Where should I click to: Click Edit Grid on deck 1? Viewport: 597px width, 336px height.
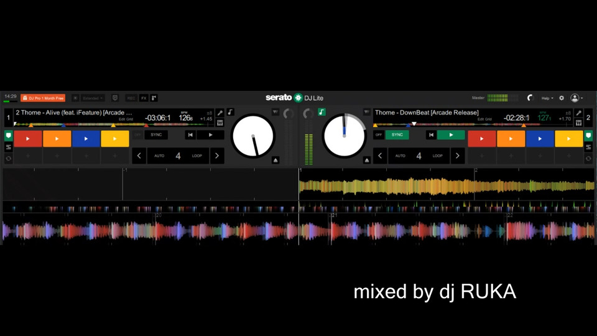126,119
